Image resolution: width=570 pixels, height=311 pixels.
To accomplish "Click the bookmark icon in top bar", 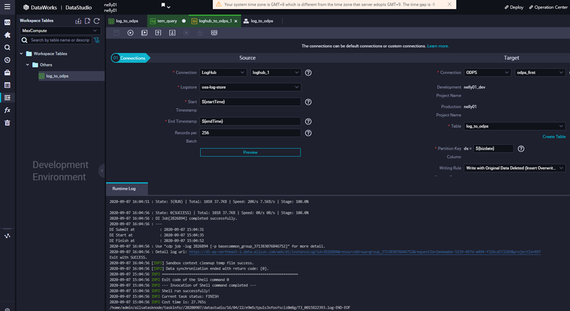I will (164, 5).
